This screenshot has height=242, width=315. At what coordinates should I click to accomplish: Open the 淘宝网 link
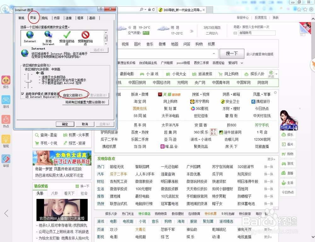coord(140,102)
